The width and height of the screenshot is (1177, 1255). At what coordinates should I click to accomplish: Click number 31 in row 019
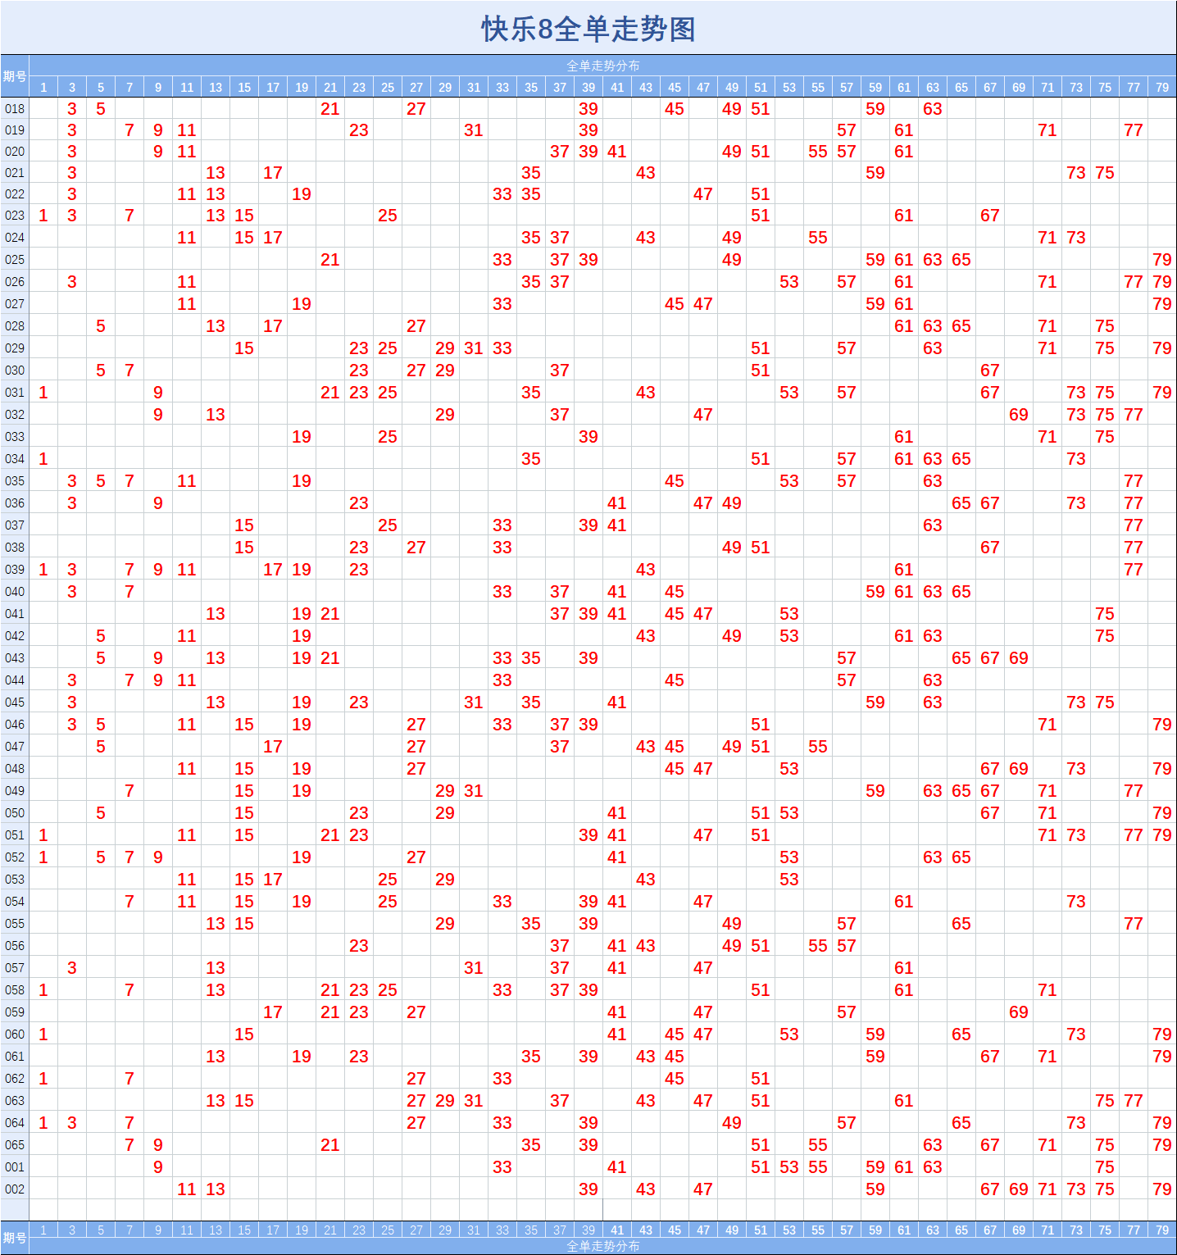(474, 130)
